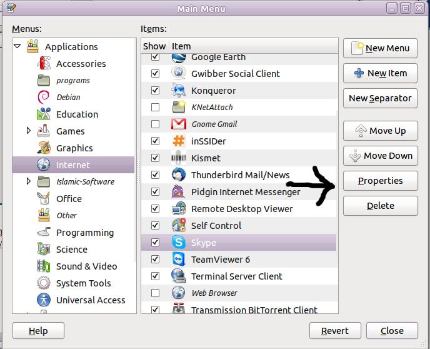Select the Applications root menu label
430x349 pixels.
click(71, 47)
